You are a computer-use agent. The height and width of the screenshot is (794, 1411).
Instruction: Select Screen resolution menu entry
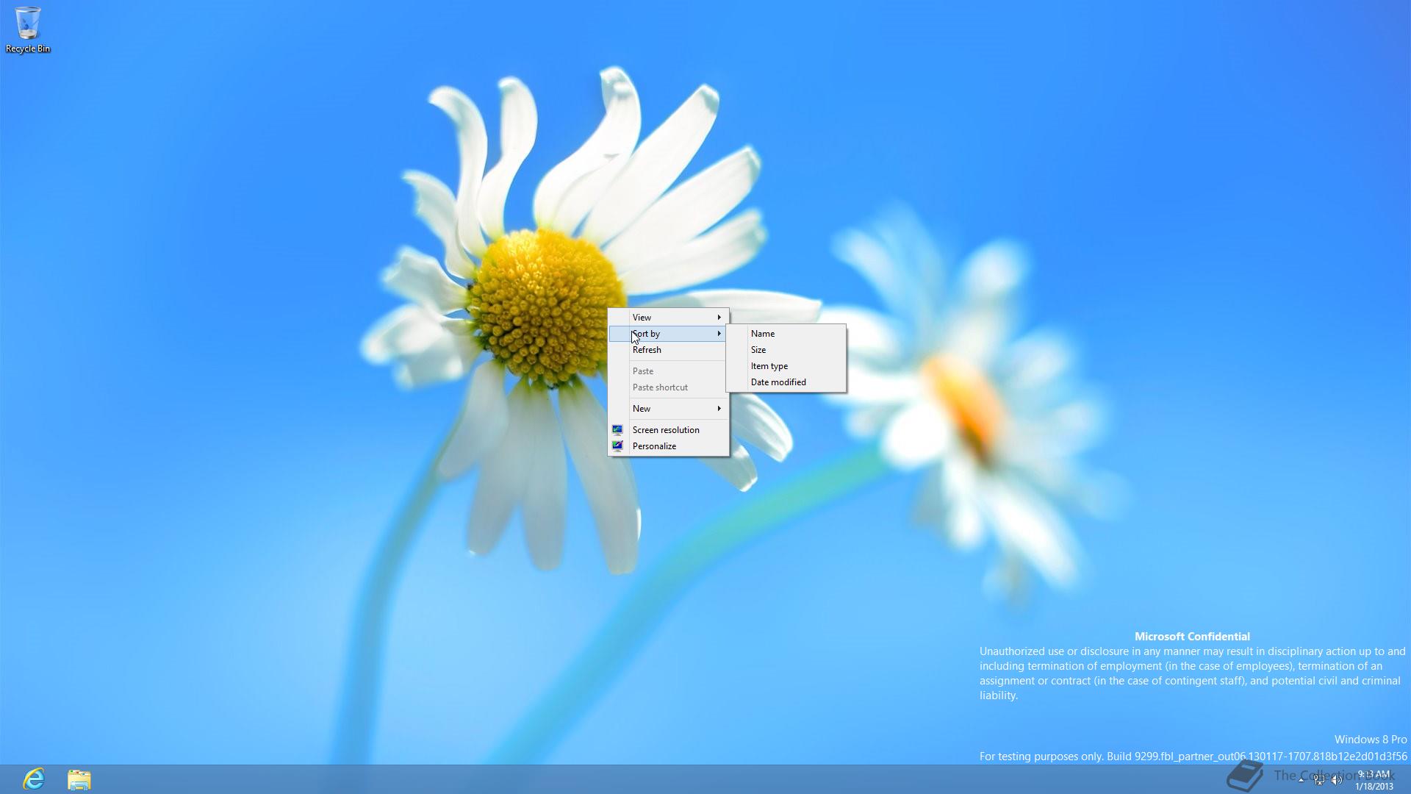[x=666, y=430]
